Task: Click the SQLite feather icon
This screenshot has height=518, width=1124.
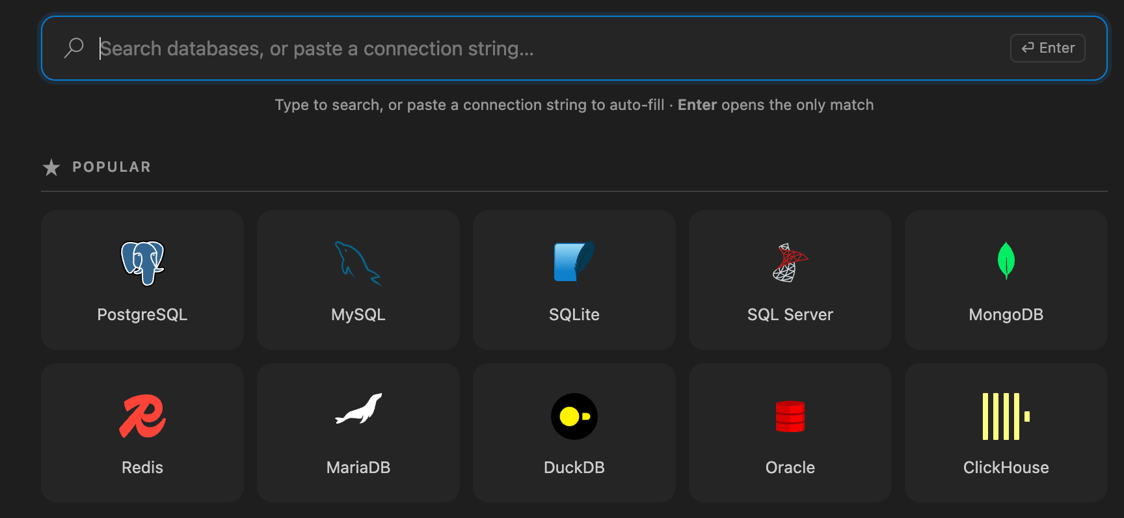Action: 574,262
